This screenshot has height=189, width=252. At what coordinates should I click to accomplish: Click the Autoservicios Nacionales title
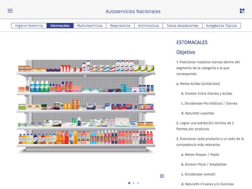[133, 11]
